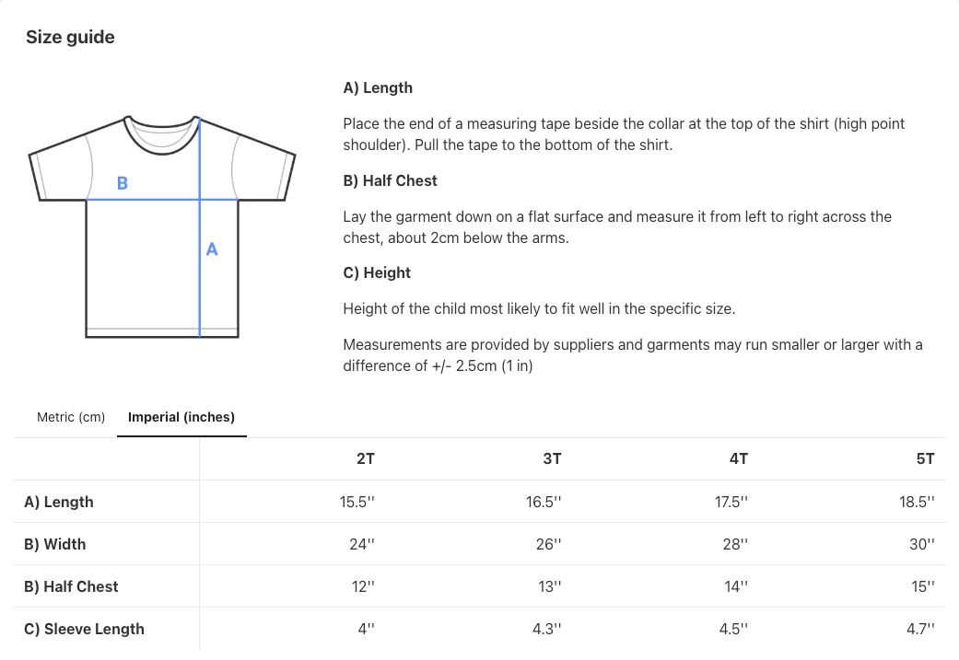This screenshot has height=660, width=959.
Task: Click the 3T size column header
Action: (x=552, y=458)
